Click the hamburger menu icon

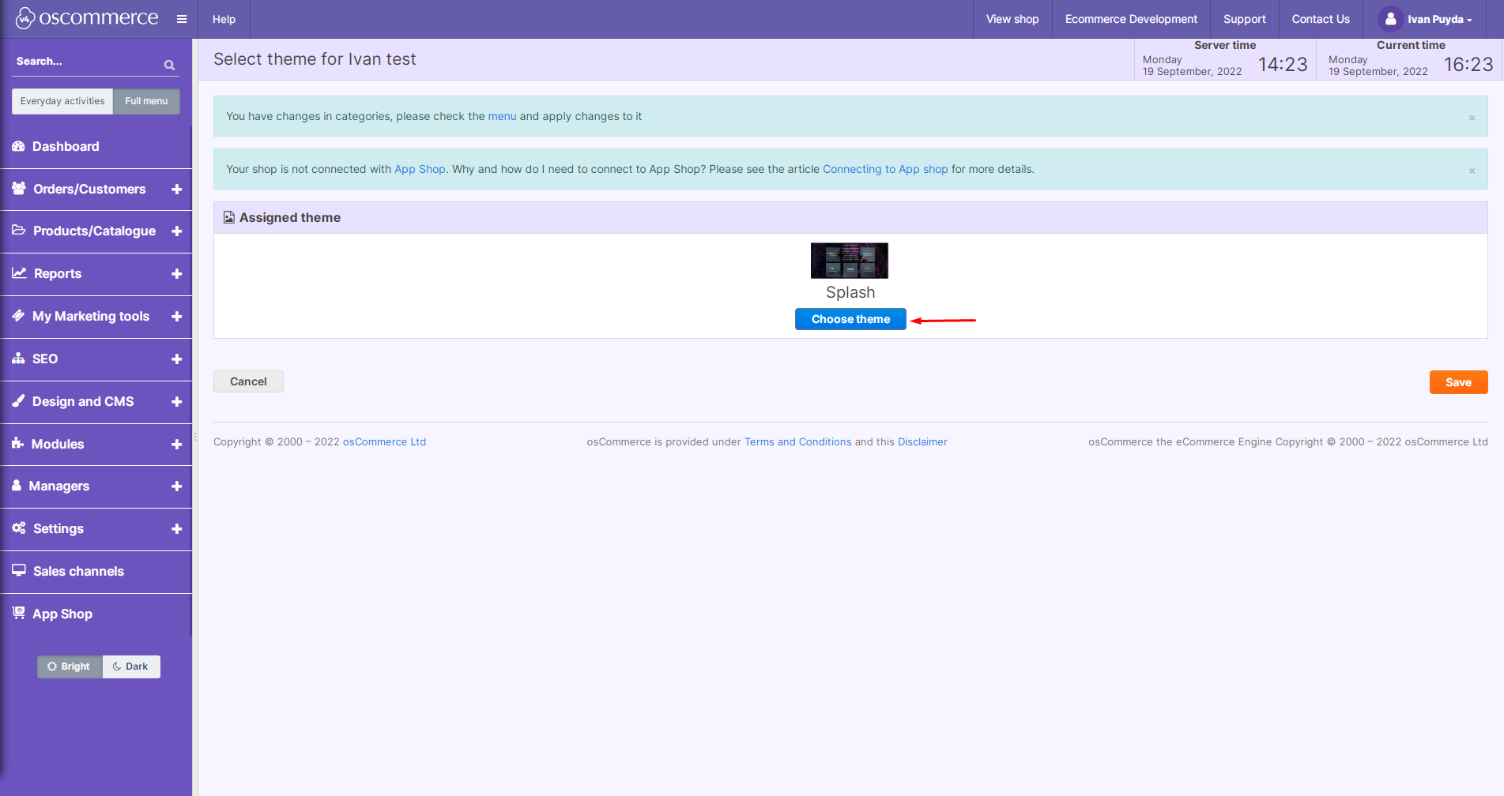pos(182,19)
